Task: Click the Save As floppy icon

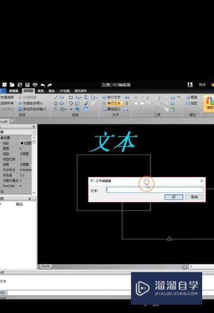Action: pyautogui.click(x=27, y=85)
